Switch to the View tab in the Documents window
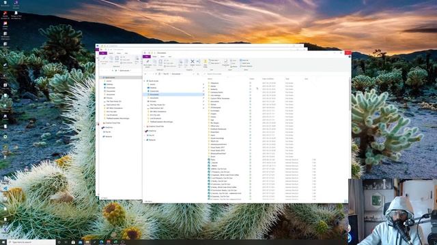 (170, 56)
